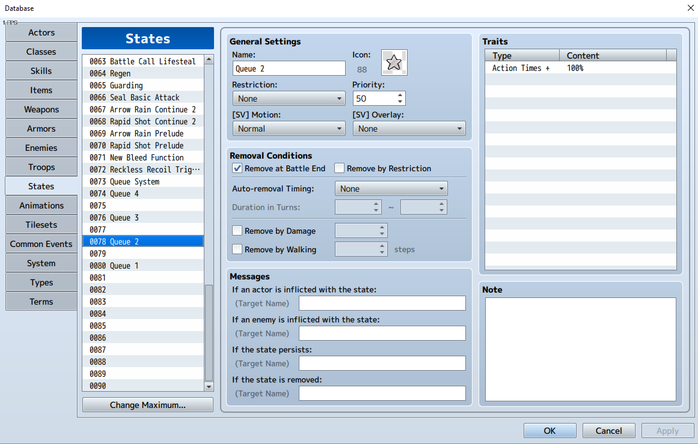Open the Skills tab
This screenshot has height=444, width=698.
[41, 71]
